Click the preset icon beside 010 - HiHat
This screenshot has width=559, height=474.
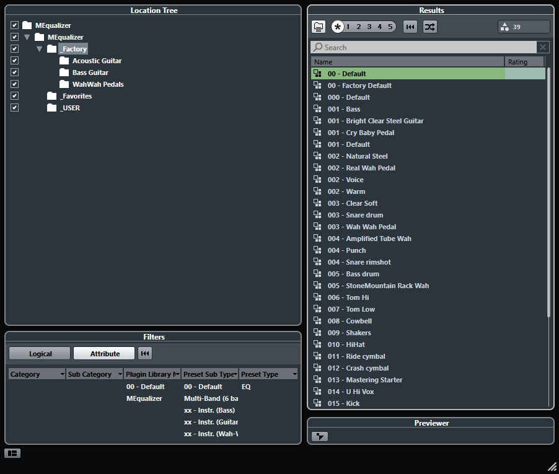(x=317, y=344)
